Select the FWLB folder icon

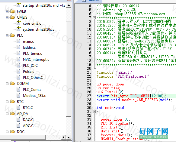coord(12,11)
